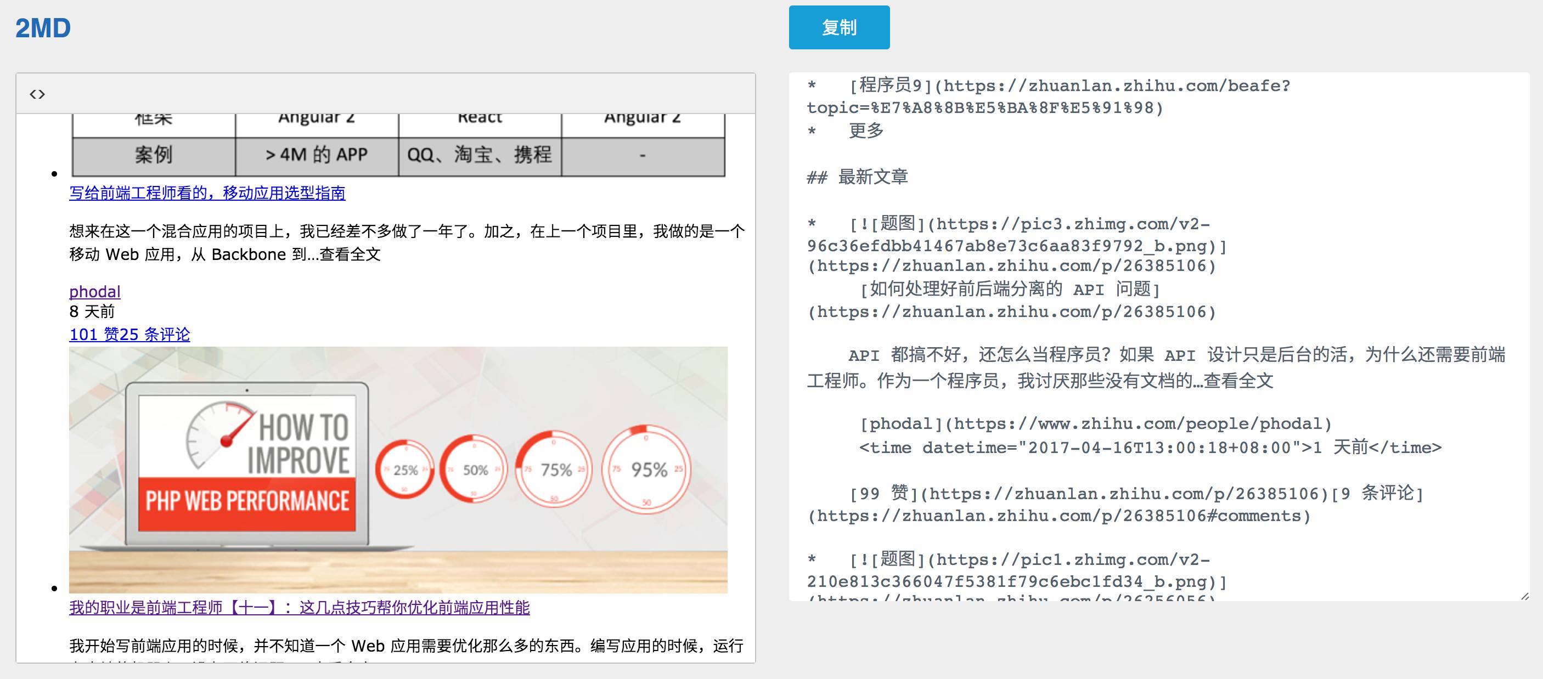Click the [程序员9] markdown line
This screenshot has height=679, width=1543.
(x=1048, y=97)
